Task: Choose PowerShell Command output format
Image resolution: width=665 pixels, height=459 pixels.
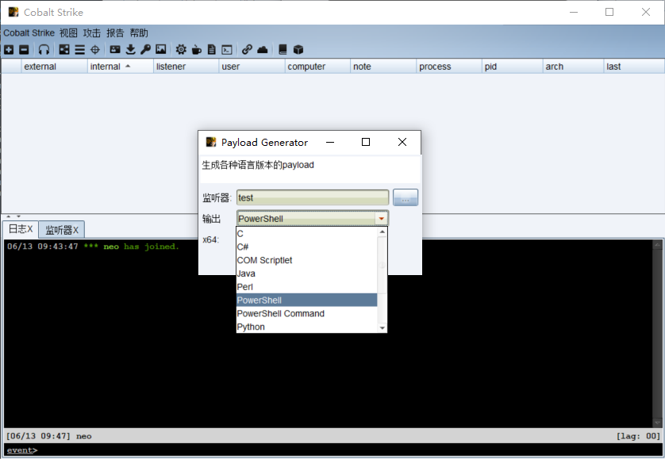Action: tap(306, 314)
